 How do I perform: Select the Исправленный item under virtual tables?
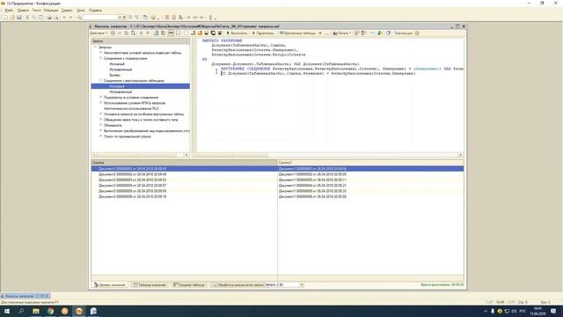click(121, 92)
